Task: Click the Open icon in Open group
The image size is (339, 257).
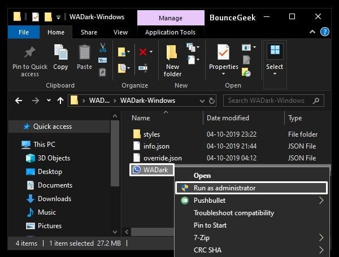Action: [x=246, y=47]
